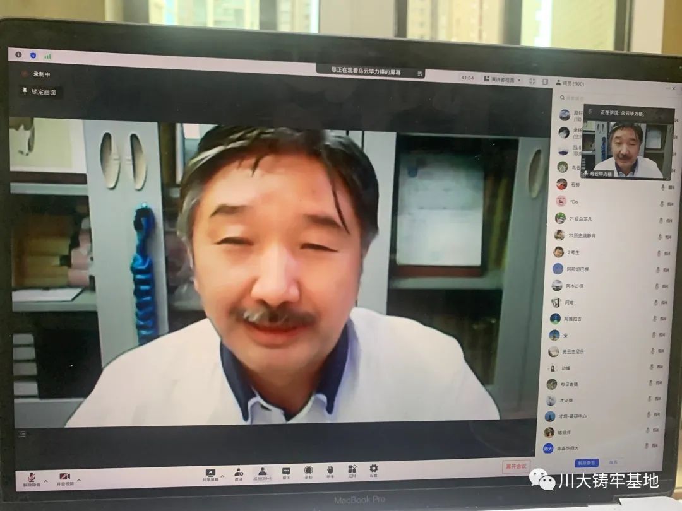Open the screen-sharing banner menu icon
This screenshot has height=511, width=682.
(420, 73)
